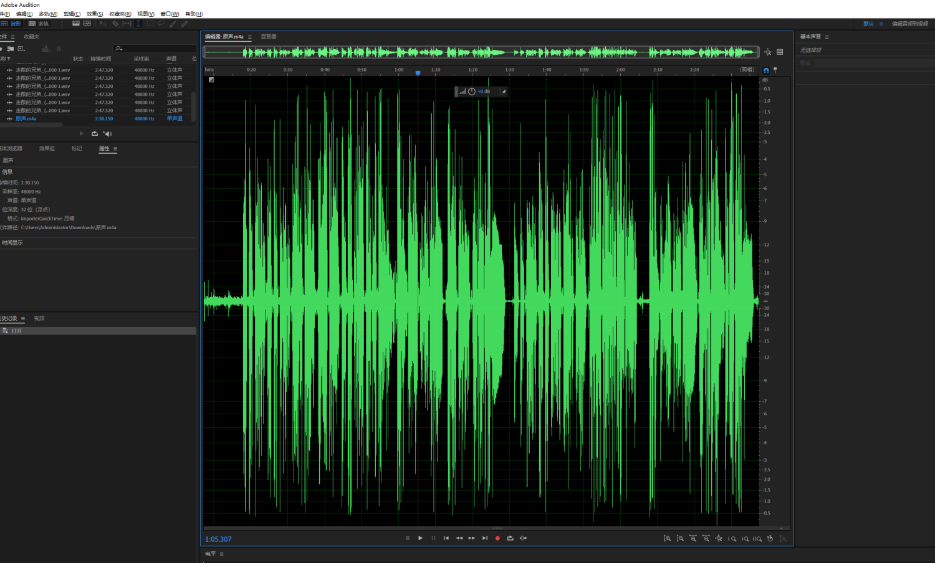Click the Fast Forward transport button
935x563 pixels.
[x=472, y=538]
